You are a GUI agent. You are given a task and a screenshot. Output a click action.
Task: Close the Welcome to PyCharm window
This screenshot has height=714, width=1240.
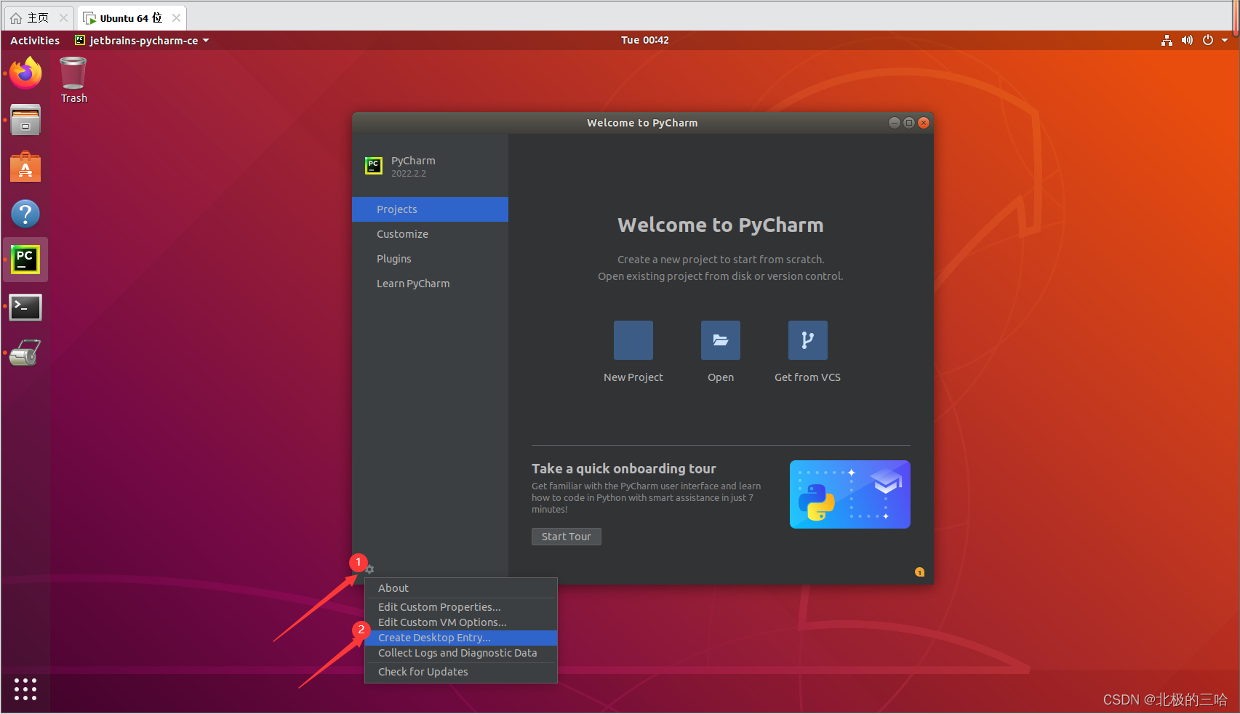(x=924, y=123)
